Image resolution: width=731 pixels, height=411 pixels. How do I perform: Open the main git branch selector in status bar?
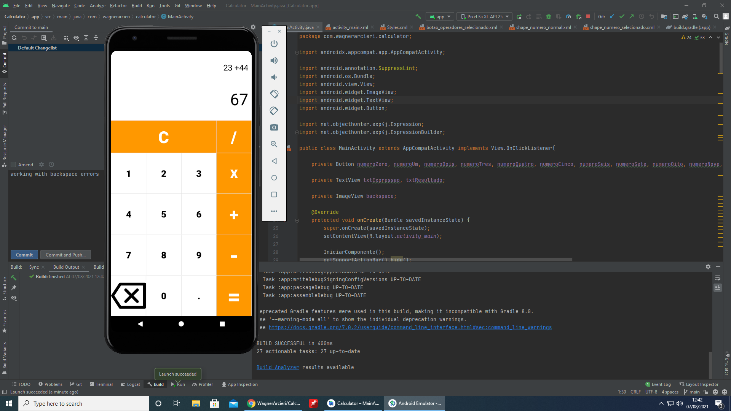[x=692, y=392]
